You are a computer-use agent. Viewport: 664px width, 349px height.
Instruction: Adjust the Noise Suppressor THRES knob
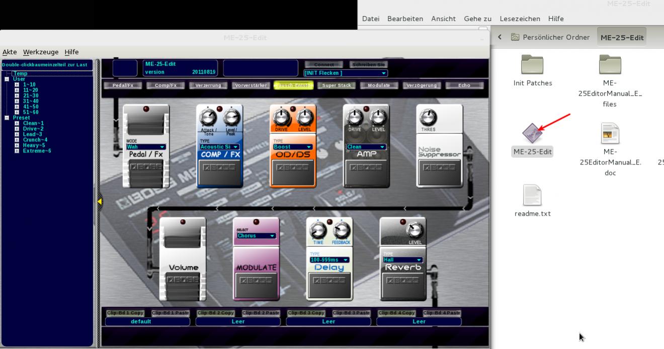(x=428, y=118)
